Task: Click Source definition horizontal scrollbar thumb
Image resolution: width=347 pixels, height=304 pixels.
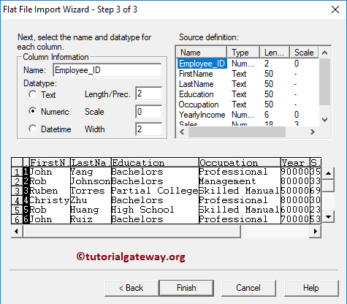Action: point(237,132)
